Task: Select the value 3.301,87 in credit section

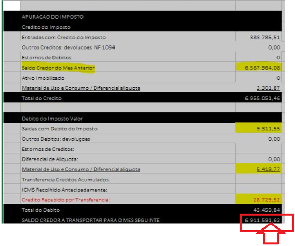Action: click(268, 88)
